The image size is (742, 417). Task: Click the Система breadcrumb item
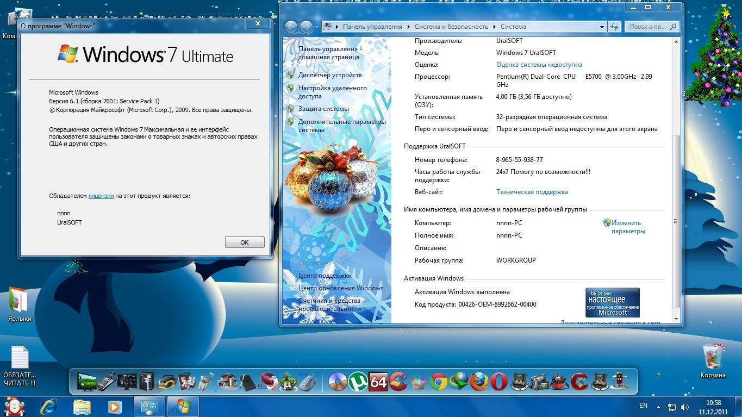[x=513, y=27]
